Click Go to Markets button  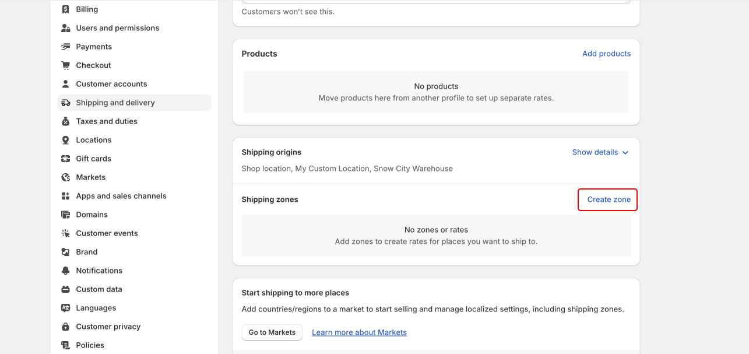coord(272,332)
